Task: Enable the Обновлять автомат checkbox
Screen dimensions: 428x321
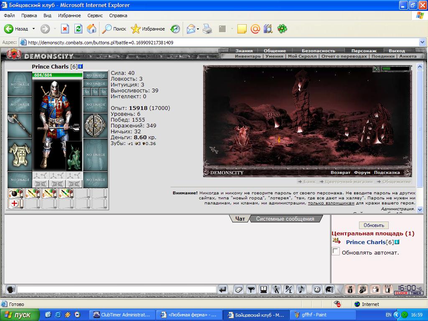Action: pyautogui.click(x=336, y=251)
